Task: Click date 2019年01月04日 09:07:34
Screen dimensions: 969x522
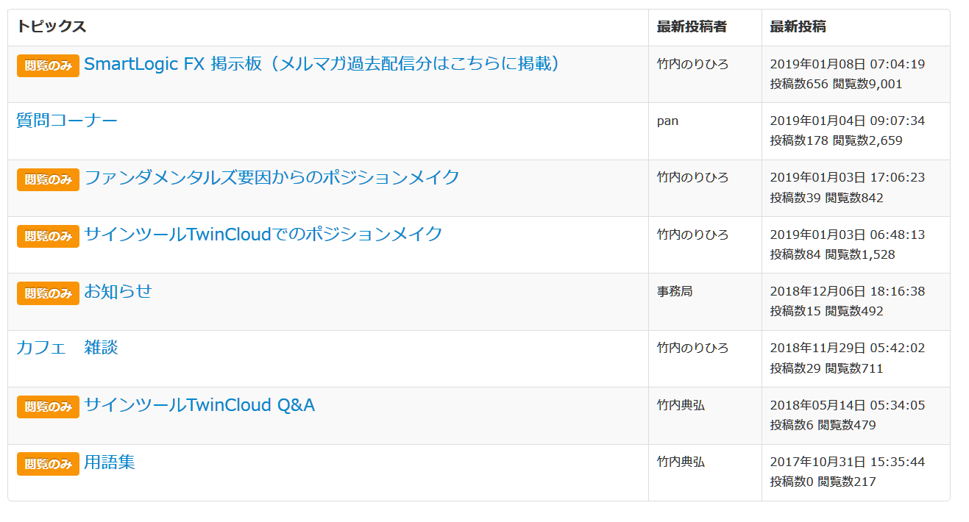Action: (x=848, y=121)
